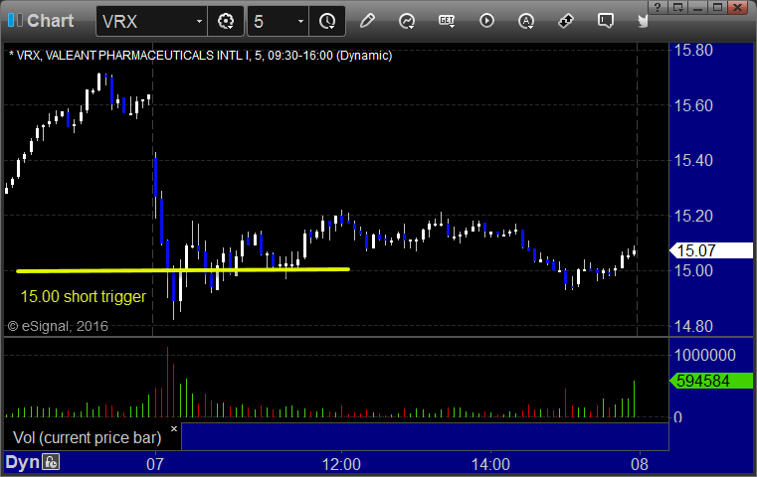757x477 pixels.
Task: Click the trade arrows icon
Action: pyautogui.click(x=566, y=21)
